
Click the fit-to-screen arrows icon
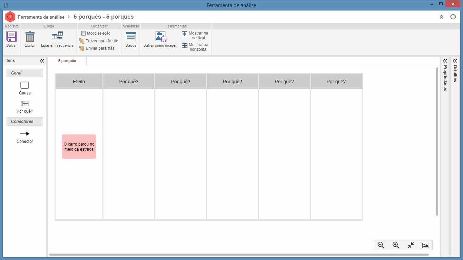pos(411,245)
